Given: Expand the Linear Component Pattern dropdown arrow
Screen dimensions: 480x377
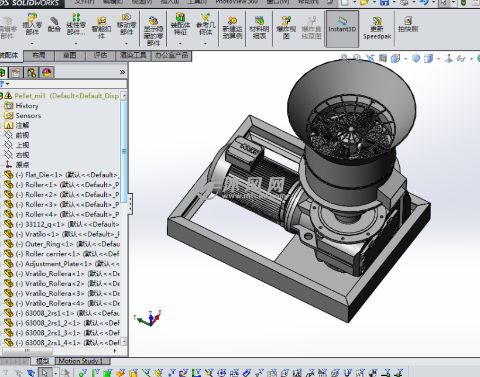Looking at the screenshot, I should coord(76,42).
